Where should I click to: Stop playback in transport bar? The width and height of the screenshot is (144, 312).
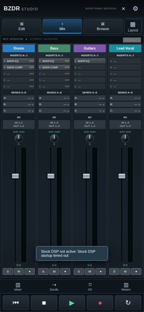[x=44, y=303]
